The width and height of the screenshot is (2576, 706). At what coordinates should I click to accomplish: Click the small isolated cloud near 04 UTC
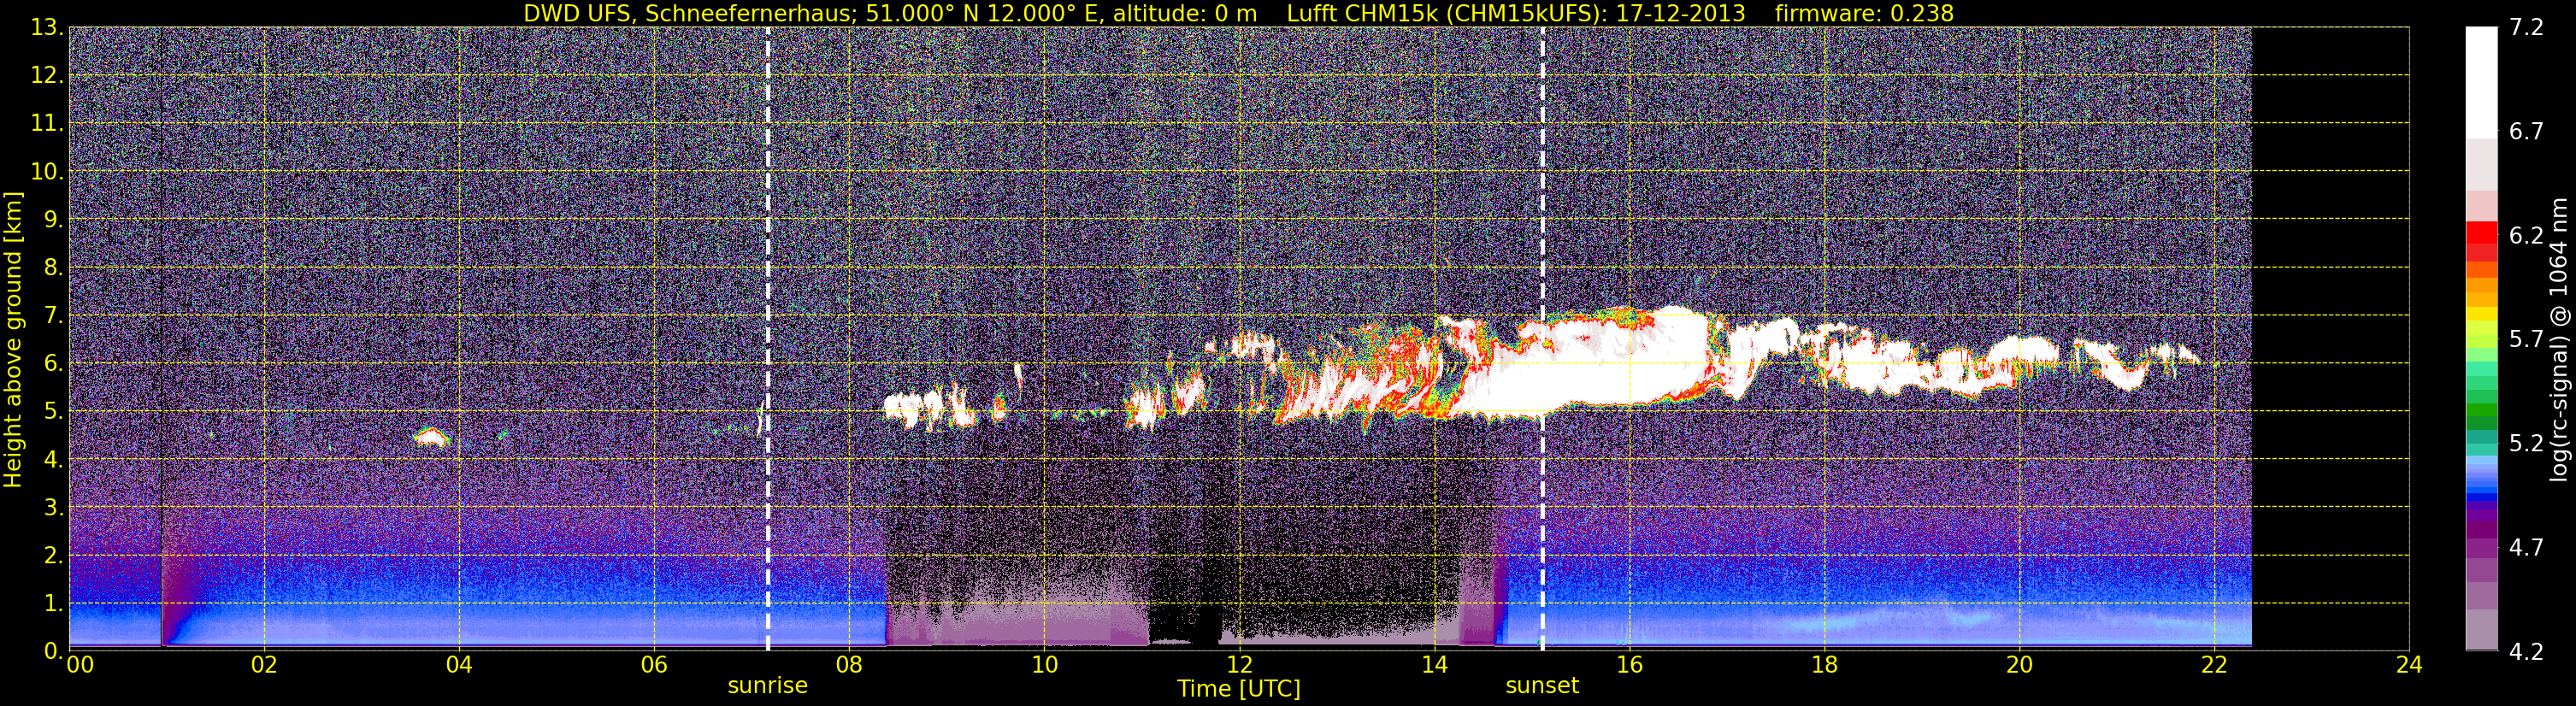click(x=432, y=437)
